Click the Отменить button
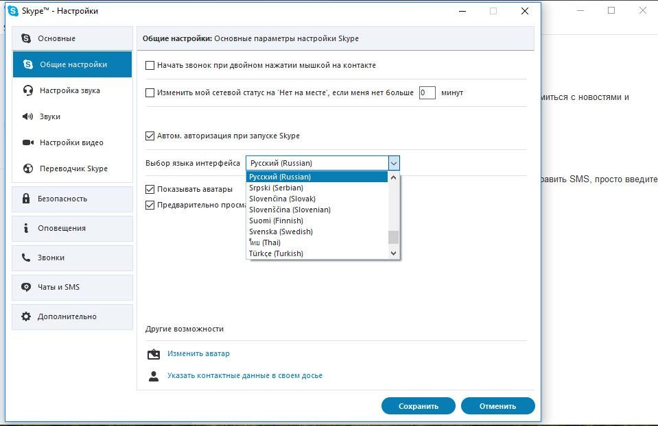This screenshot has height=426, width=658. tap(497, 406)
